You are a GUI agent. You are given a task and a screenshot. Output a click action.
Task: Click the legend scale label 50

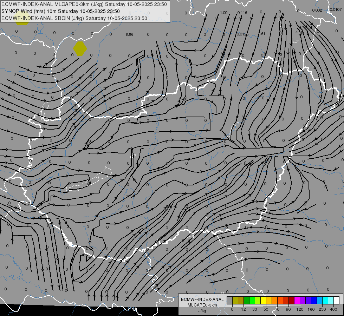point(266,309)
